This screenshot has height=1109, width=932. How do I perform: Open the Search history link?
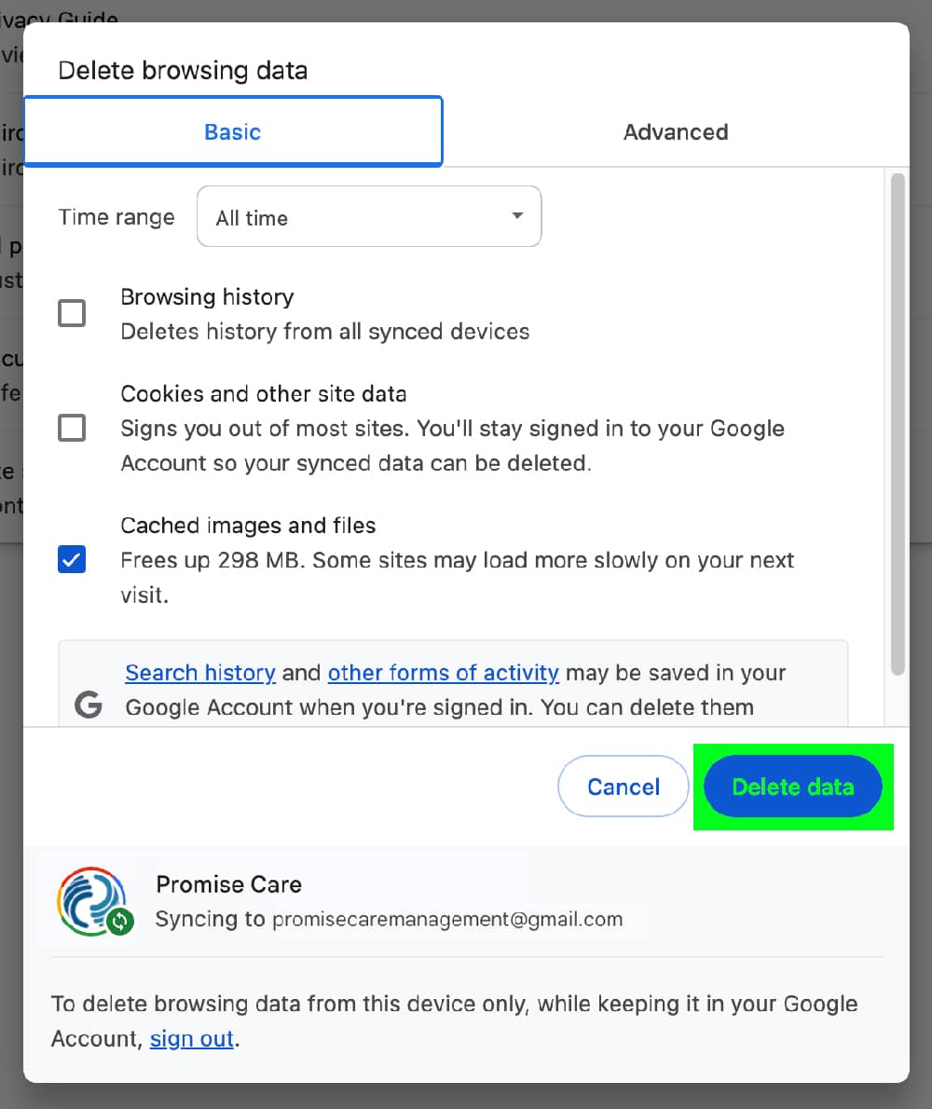pos(199,673)
